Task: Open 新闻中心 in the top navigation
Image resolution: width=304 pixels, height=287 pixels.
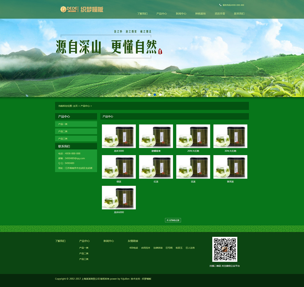Action: pyautogui.click(x=181, y=14)
